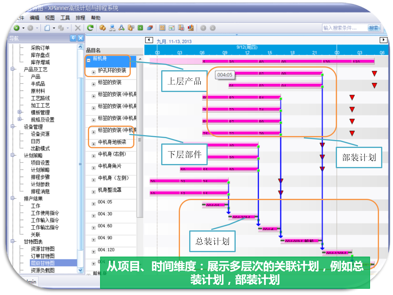Click the 搜索 search button

point(374,28)
